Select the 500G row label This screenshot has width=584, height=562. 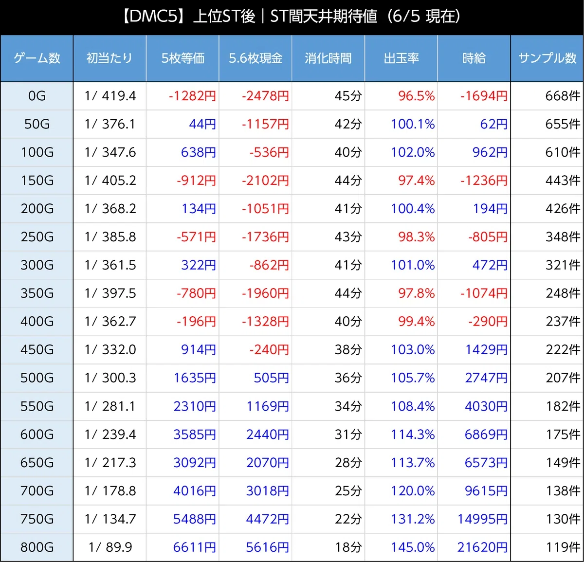point(37,378)
